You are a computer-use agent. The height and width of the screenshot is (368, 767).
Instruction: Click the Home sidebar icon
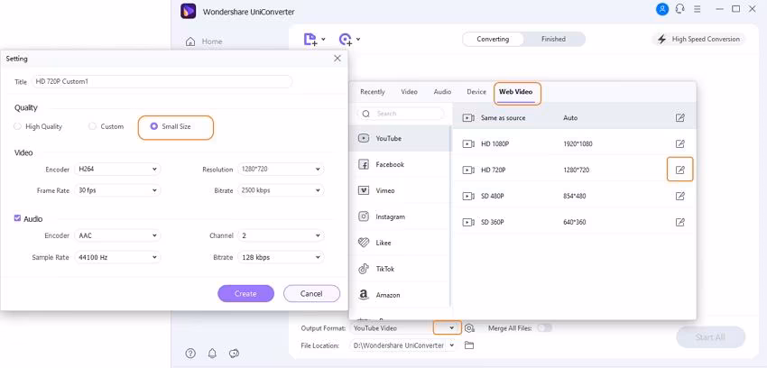tap(190, 41)
